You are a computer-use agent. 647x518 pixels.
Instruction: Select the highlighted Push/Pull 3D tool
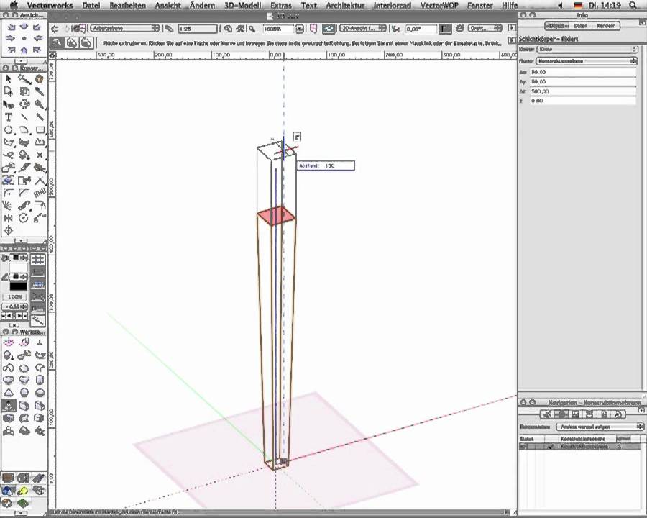(x=9, y=406)
